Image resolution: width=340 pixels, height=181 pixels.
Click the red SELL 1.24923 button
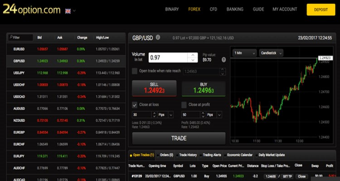tap(153, 89)
